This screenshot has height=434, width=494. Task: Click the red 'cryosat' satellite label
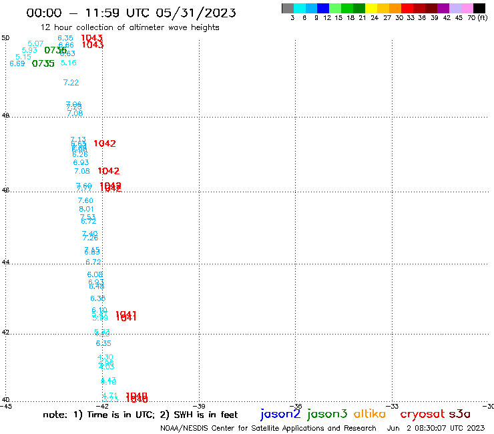pyautogui.click(x=423, y=415)
